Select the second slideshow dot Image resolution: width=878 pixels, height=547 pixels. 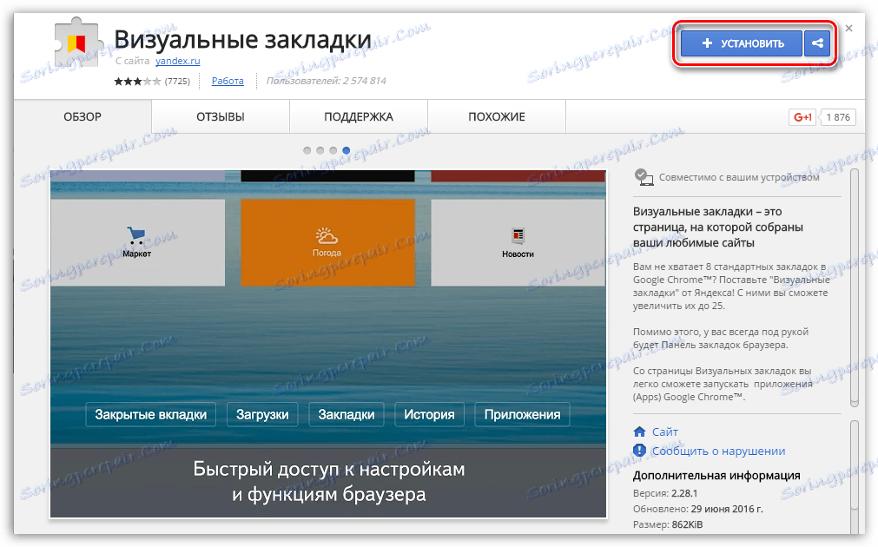click(x=320, y=150)
